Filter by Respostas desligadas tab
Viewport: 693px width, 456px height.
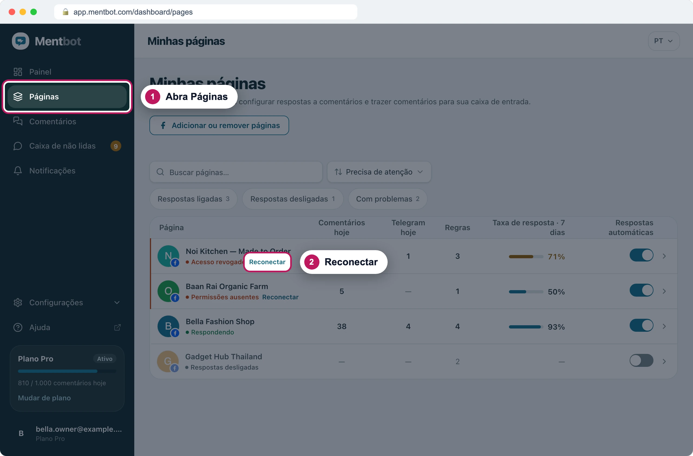pyautogui.click(x=293, y=199)
